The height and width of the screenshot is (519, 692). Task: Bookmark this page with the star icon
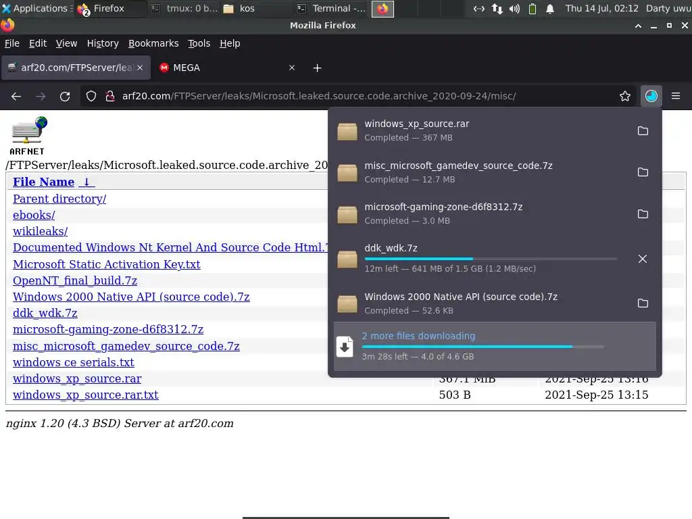[625, 96]
